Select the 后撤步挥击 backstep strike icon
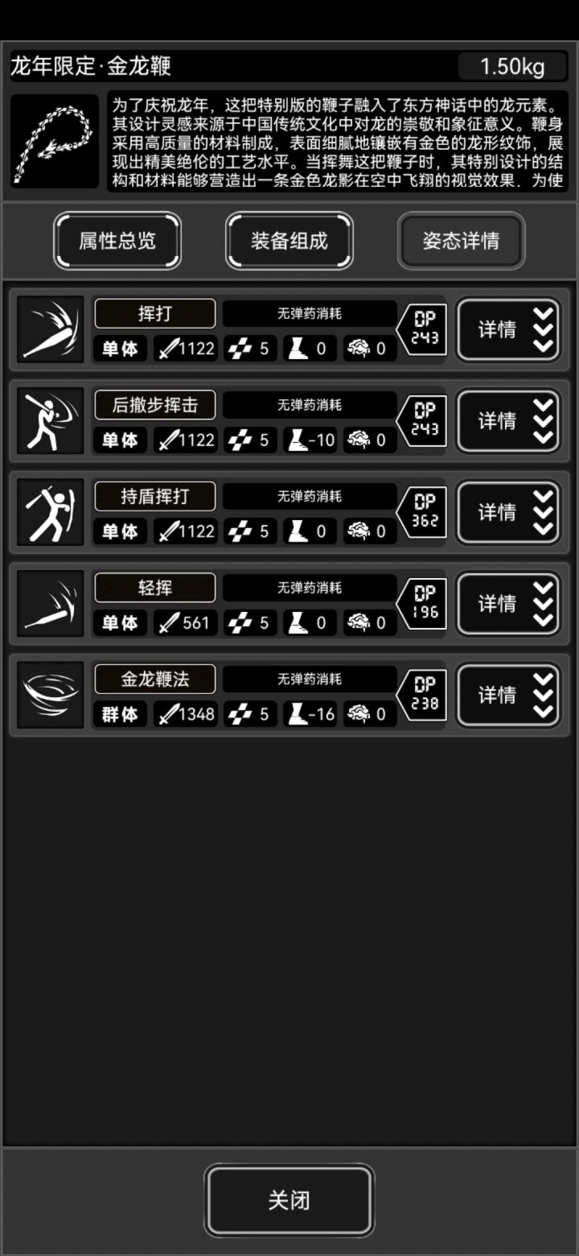 pyautogui.click(x=51, y=420)
